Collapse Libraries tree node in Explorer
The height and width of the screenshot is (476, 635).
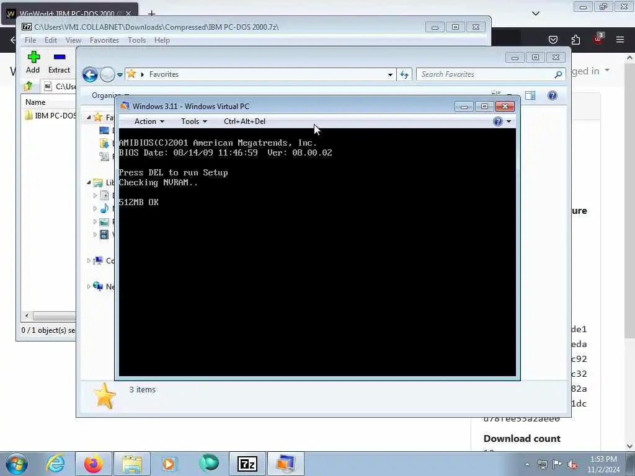(x=89, y=183)
